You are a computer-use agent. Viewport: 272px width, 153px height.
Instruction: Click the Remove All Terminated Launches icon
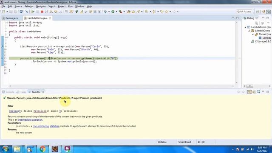tap(257, 23)
